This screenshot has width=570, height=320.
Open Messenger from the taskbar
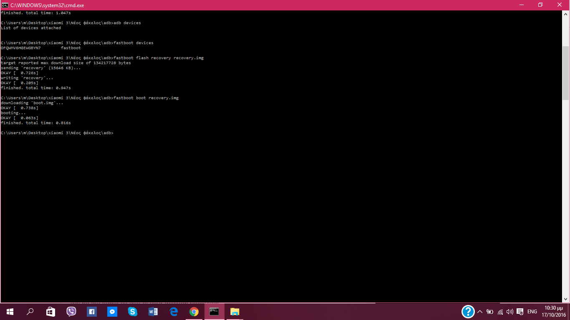[112, 311]
